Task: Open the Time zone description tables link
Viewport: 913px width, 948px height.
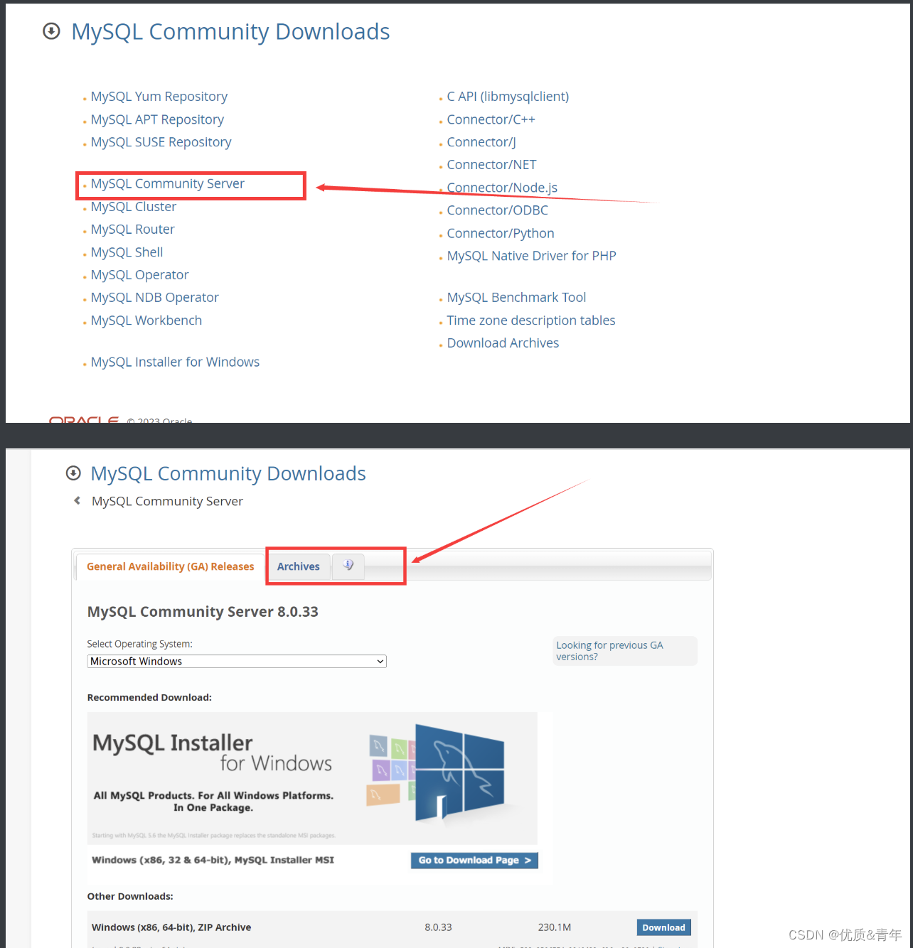Action: click(530, 321)
